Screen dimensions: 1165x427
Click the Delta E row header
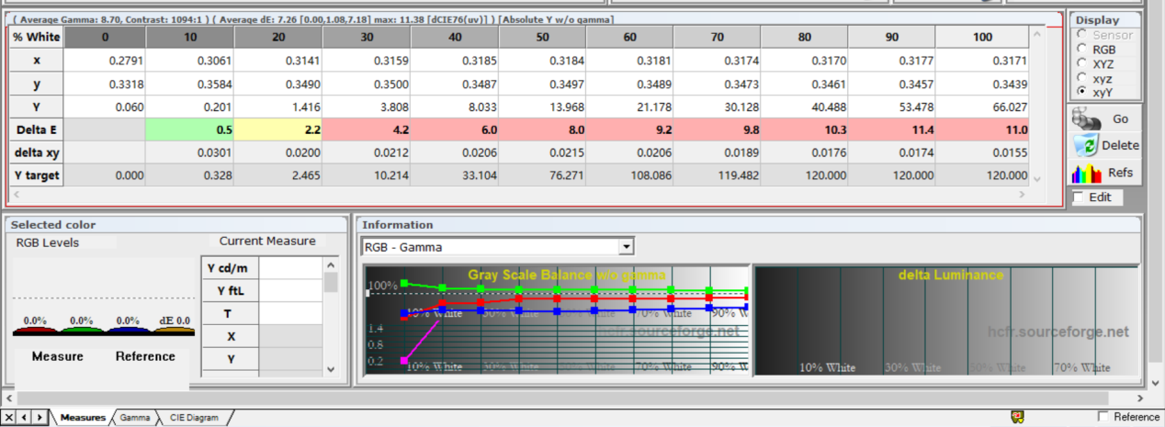click(37, 130)
